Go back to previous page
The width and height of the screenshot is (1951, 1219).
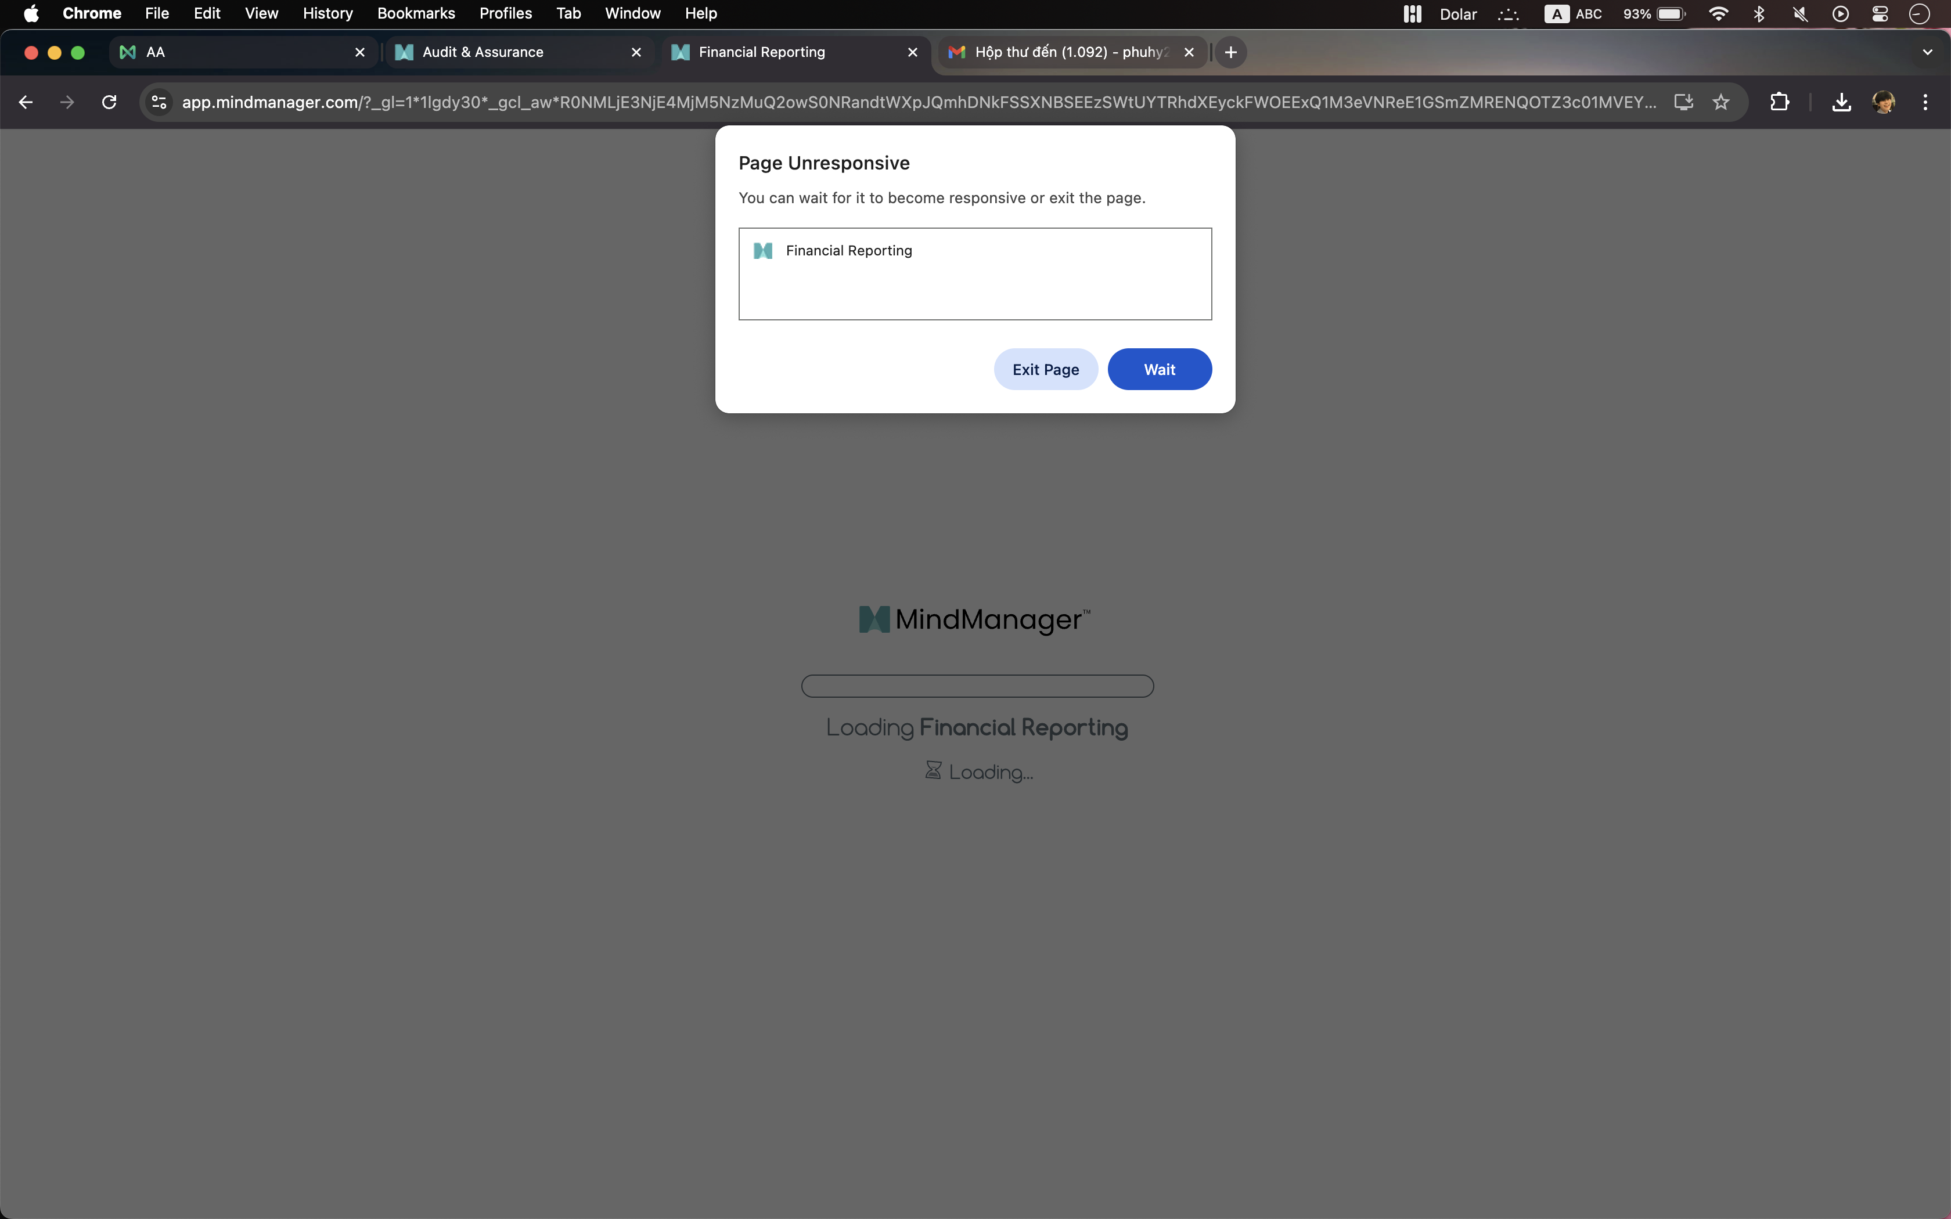tap(26, 102)
